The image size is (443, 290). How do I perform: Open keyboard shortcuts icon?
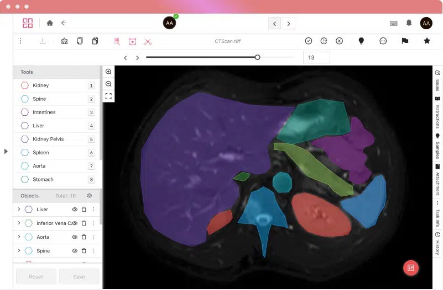point(393,23)
